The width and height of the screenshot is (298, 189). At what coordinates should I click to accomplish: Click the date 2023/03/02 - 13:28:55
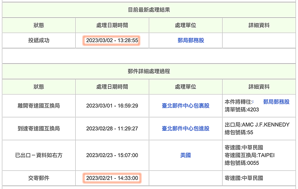[112, 40]
